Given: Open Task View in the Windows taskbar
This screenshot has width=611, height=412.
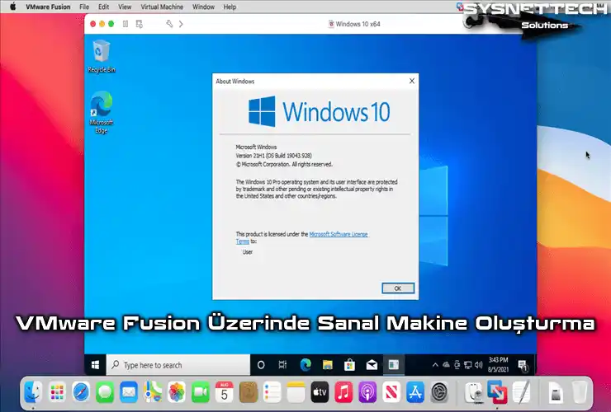Looking at the screenshot, I should (283, 365).
